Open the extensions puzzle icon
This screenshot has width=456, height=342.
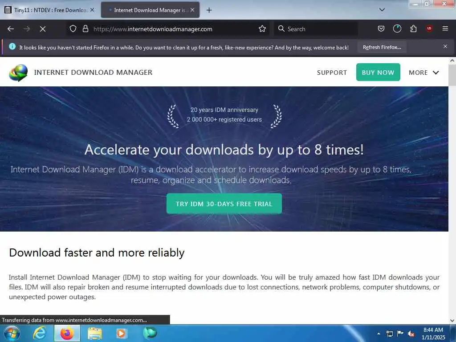click(413, 28)
